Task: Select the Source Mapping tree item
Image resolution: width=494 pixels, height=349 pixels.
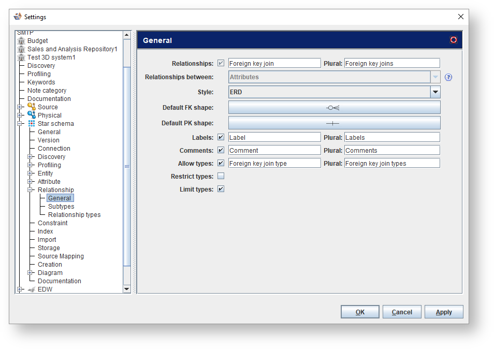Action: click(61, 256)
